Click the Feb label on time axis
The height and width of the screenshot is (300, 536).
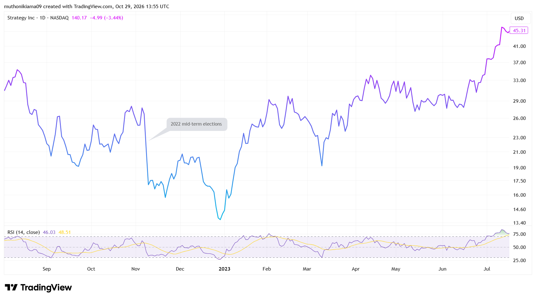click(x=267, y=269)
